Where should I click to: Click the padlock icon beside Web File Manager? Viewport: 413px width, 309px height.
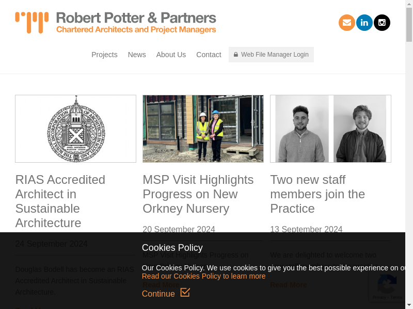click(236, 55)
